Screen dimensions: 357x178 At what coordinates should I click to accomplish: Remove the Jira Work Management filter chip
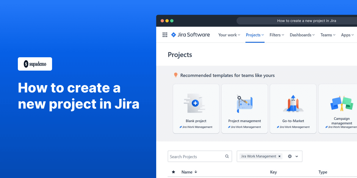point(279,156)
